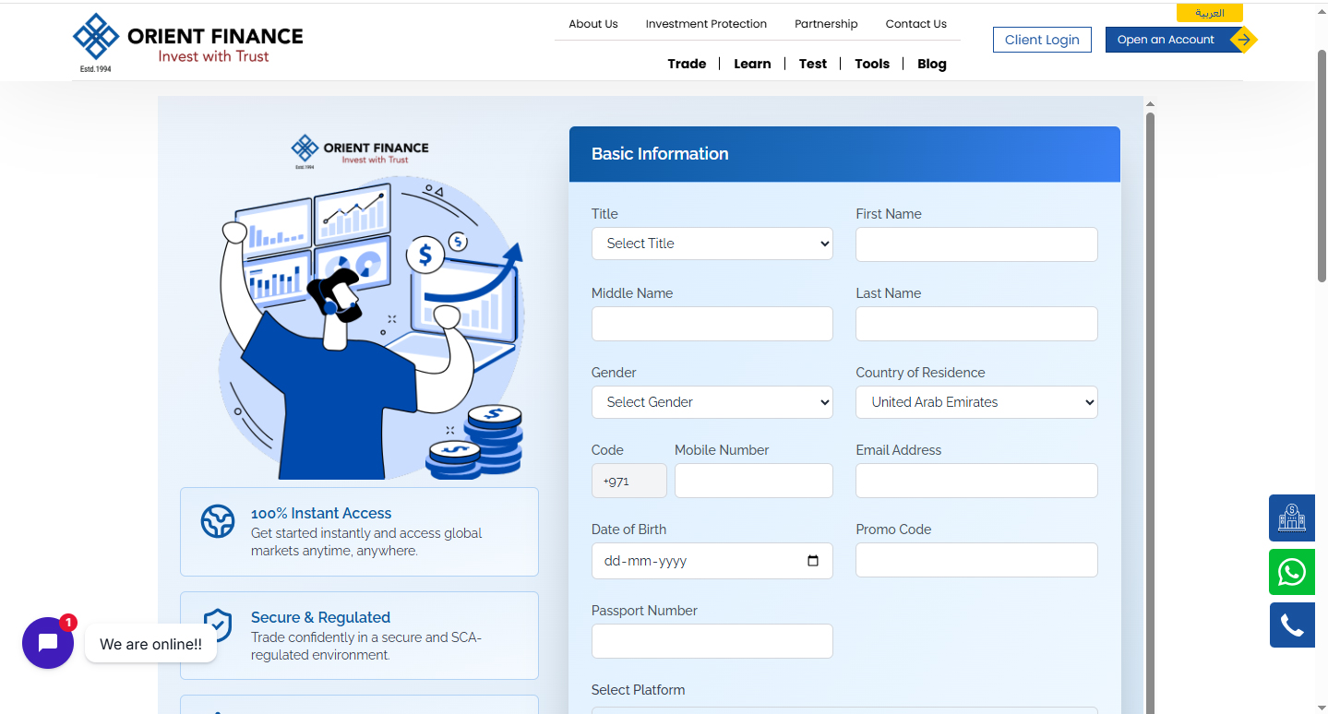Click the shield icon for Secure & Regulated
Viewport: 1328px width, 714px height.
pyautogui.click(x=218, y=625)
